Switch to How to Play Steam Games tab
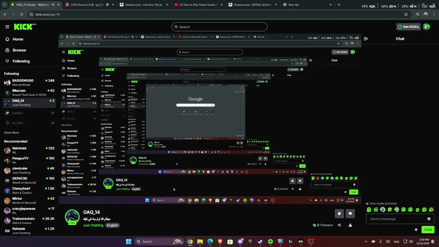Viewport: 439px width, 247px height. click(x=198, y=5)
